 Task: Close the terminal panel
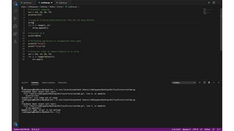(x=219, y=83)
